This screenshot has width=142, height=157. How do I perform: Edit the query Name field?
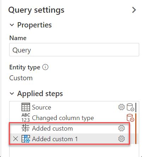pyautogui.click(x=74, y=50)
